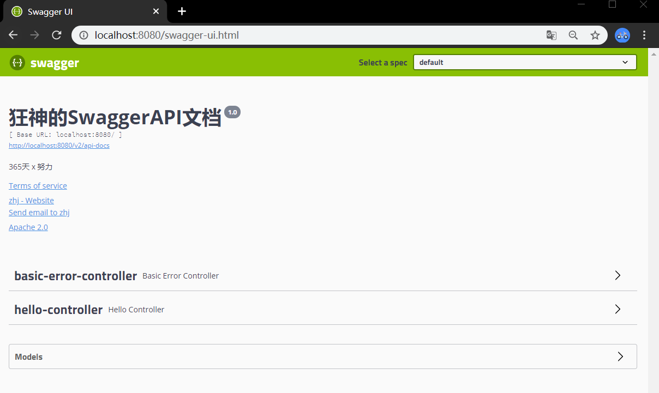Click the Models section label
Viewport: 659px width, 393px height.
pos(28,357)
